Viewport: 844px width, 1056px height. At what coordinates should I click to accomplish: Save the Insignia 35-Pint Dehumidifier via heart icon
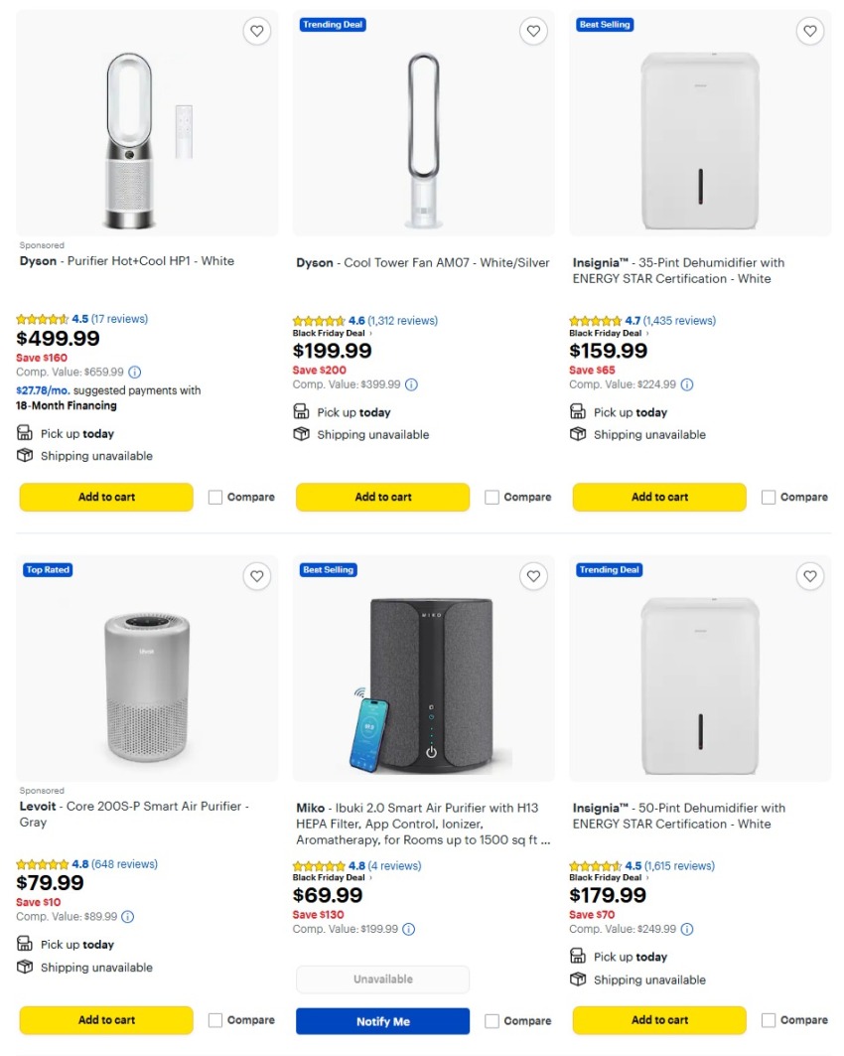click(809, 31)
